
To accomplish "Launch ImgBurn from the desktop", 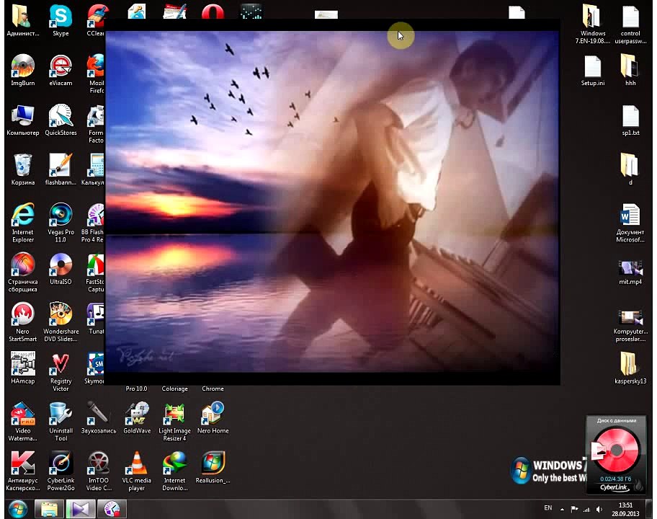I will [x=22, y=70].
